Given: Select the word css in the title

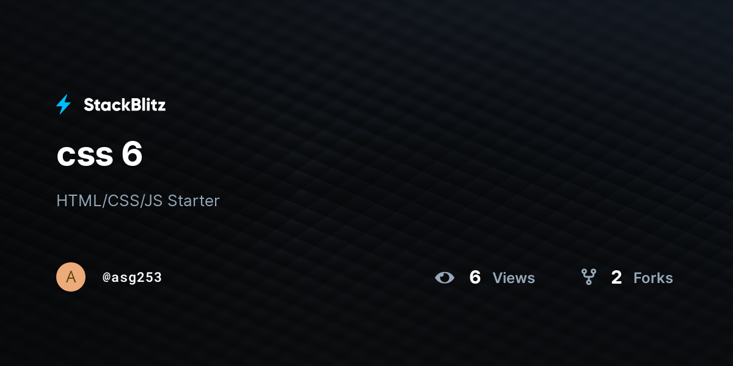Looking at the screenshot, I should (x=85, y=157).
